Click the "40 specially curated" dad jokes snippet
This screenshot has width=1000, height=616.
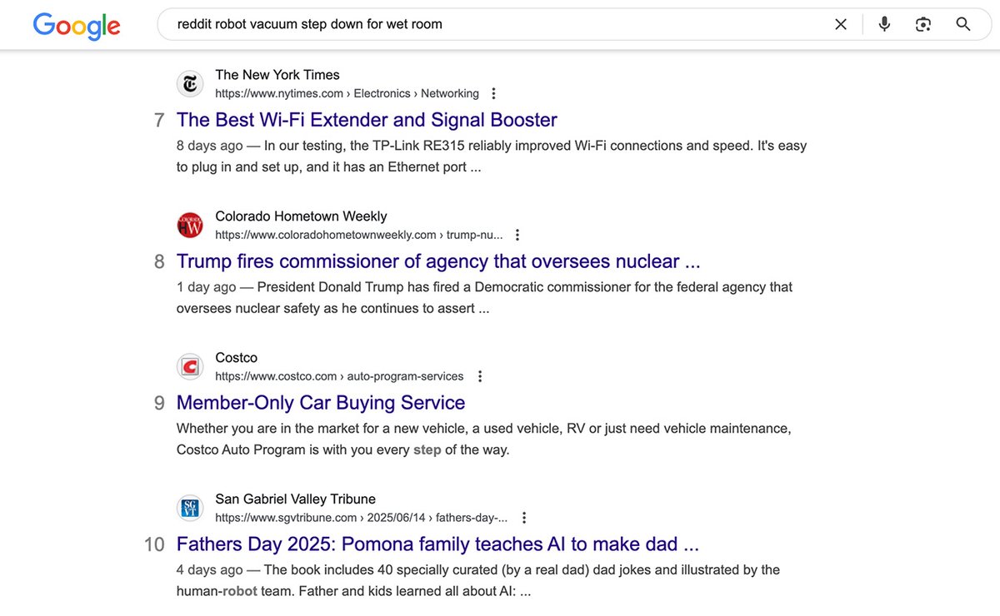pos(478,581)
